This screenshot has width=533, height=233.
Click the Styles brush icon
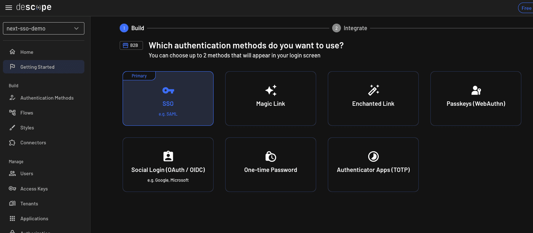point(12,128)
